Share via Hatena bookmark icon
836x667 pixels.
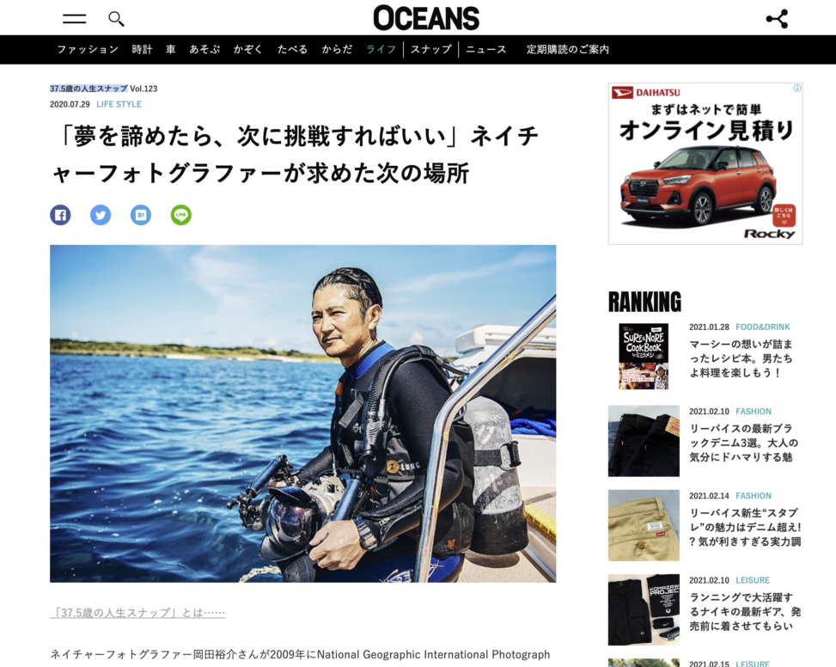[x=141, y=215]
